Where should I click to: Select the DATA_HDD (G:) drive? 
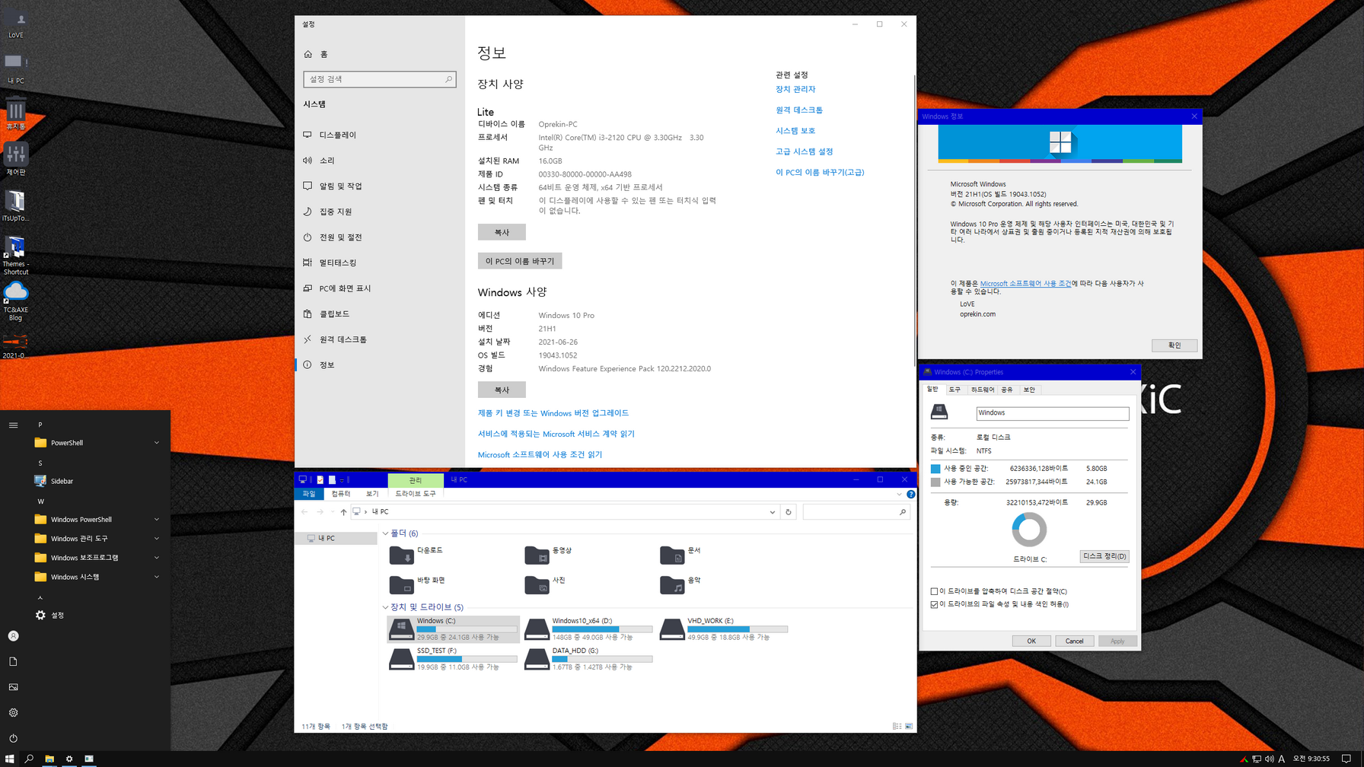589,659
